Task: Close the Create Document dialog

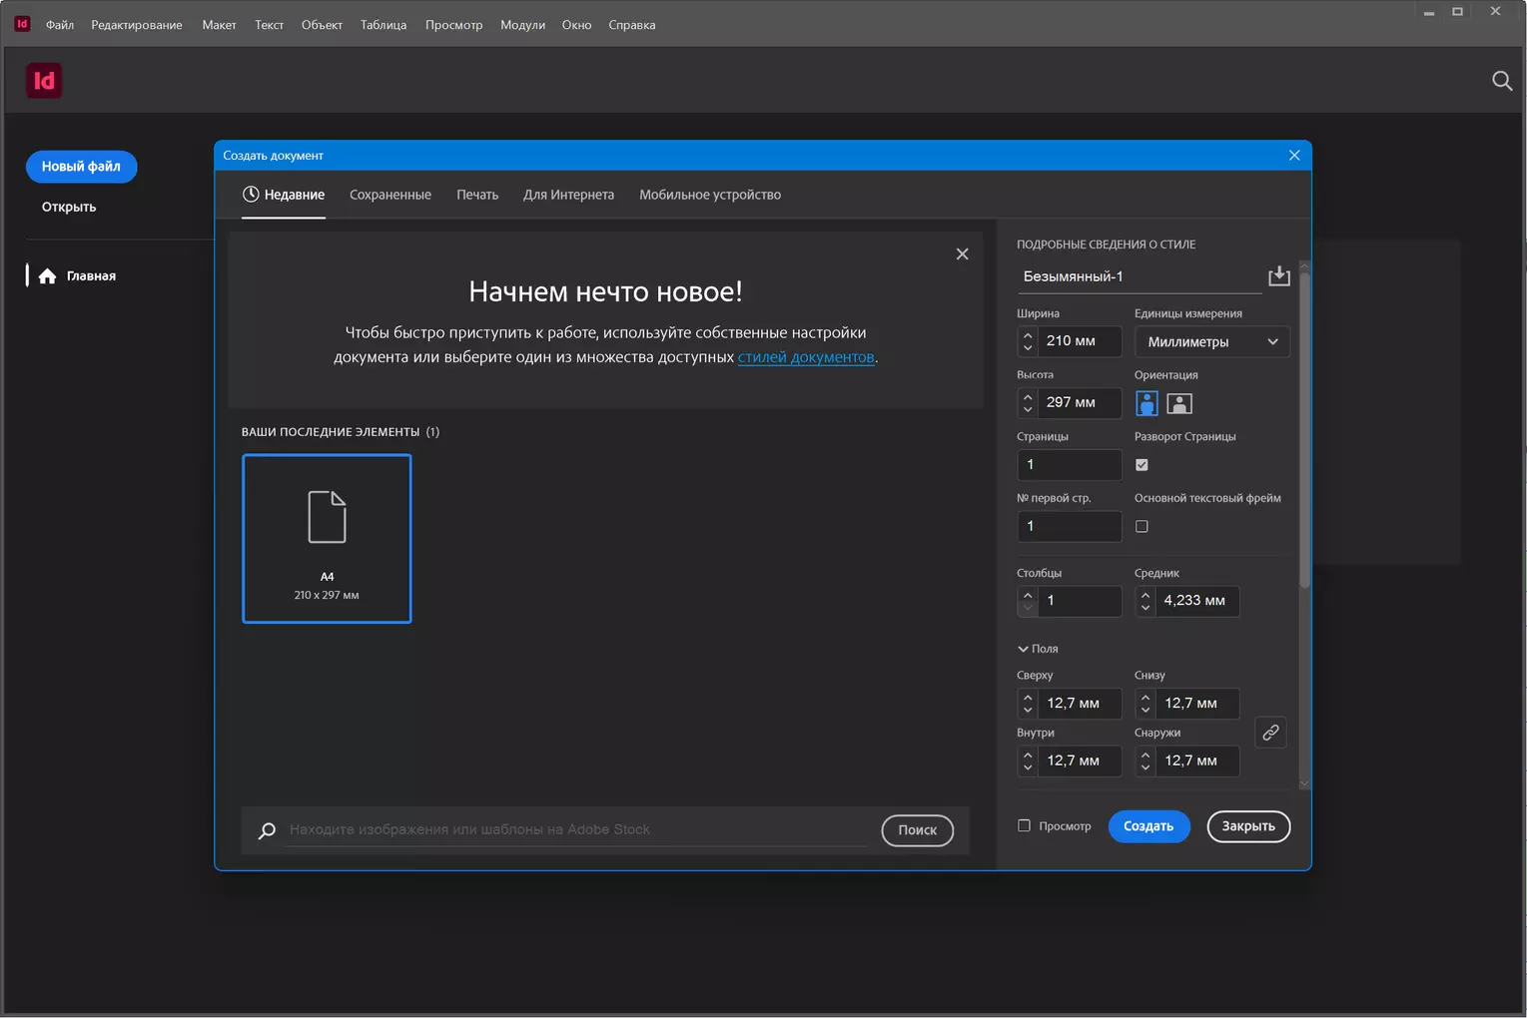Action: coord(1294,155)
